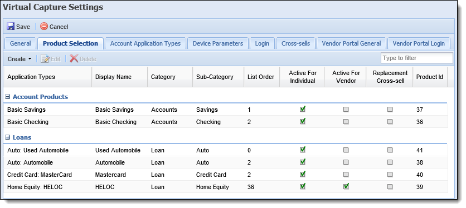The height and width of the screenshot is (208, 466).
Task: Check Replacement Cross-sell for Used Automobile
Action: click(390, 150)
